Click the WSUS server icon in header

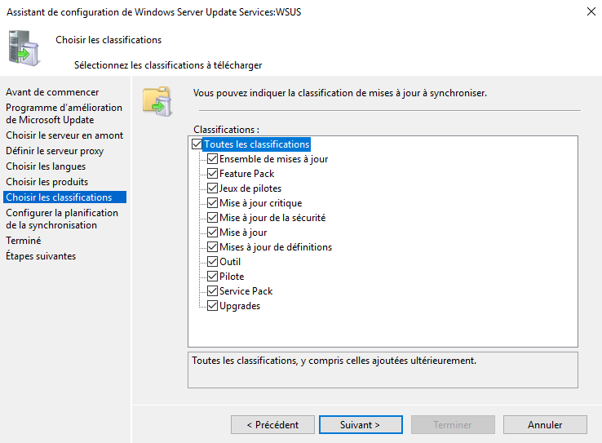point(24,48)
